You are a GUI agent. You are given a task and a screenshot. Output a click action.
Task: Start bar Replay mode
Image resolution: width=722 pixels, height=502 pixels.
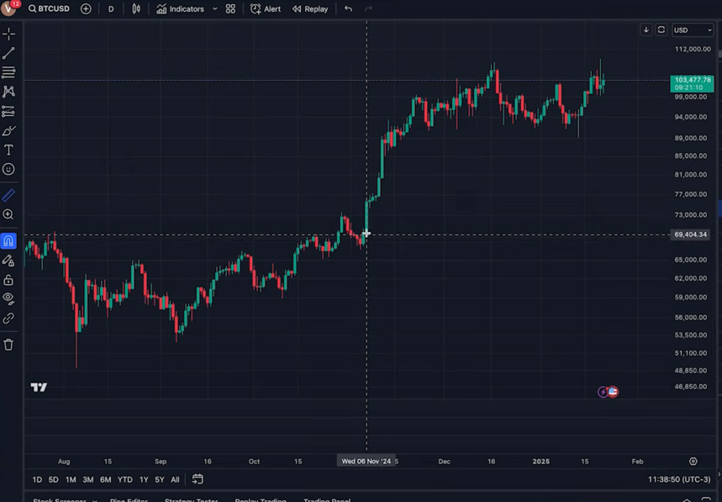tap(309, 8)
